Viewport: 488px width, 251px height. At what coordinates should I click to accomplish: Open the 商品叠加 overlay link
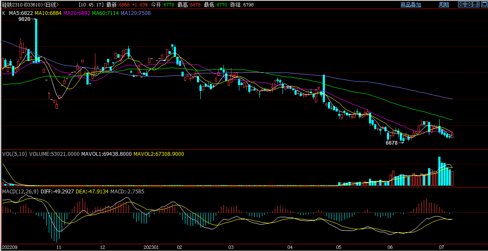pyautogui.click(x=411, y=5)
